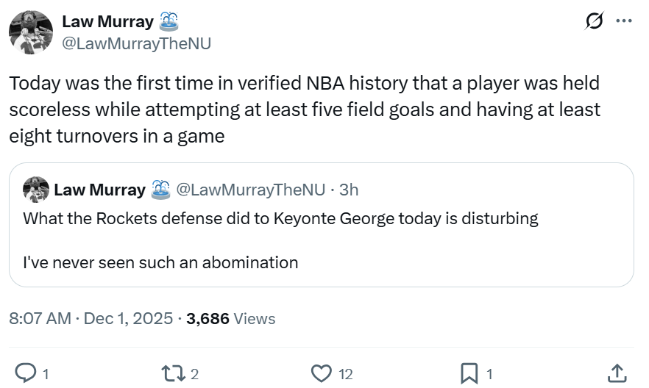
Task: Repost this tweet via retweet icon
Action: [174, 373]
